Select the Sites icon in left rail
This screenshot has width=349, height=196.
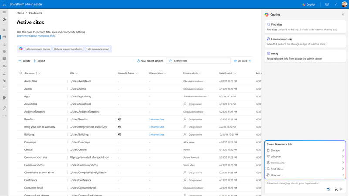pyautogui.click(x=4, y=37)
